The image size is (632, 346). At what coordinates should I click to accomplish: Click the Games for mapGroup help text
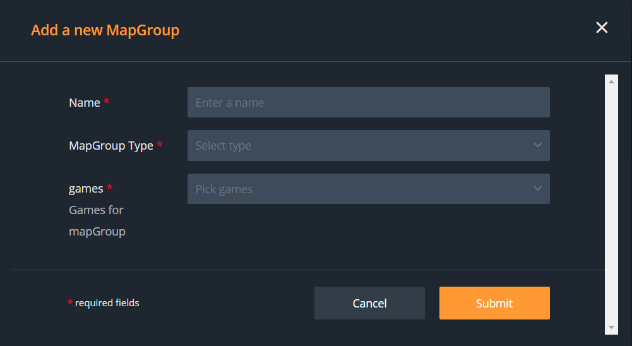(x=97, y=220)
